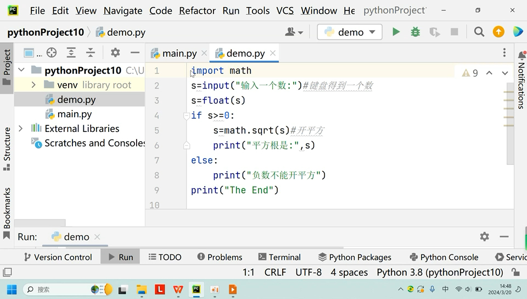Open the demo run configuration dropdown
Screen dimensions: 527x299
pos(350,32)
